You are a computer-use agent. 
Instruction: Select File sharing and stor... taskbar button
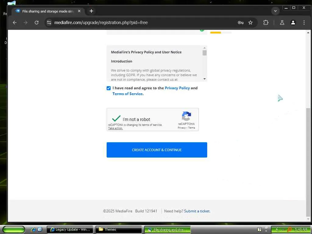click(167, 230)
